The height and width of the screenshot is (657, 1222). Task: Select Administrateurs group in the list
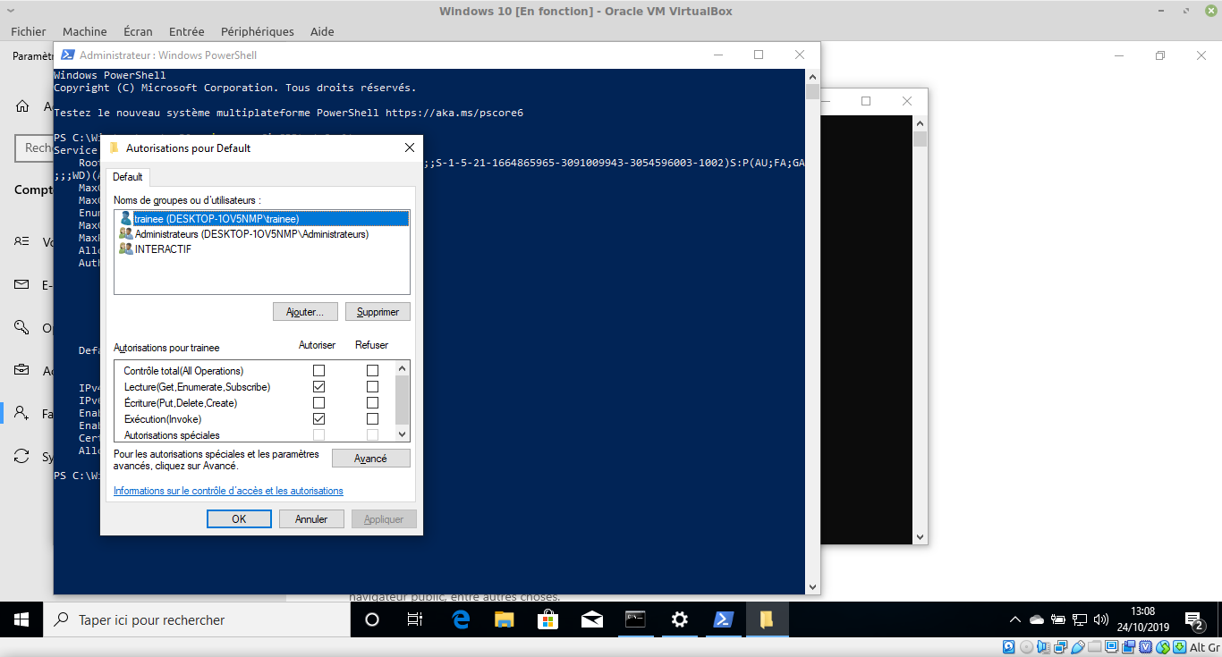click(250, 234)
